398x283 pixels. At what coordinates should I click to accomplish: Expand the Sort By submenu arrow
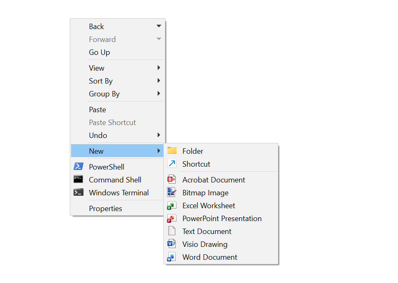(x=159, y=81)
